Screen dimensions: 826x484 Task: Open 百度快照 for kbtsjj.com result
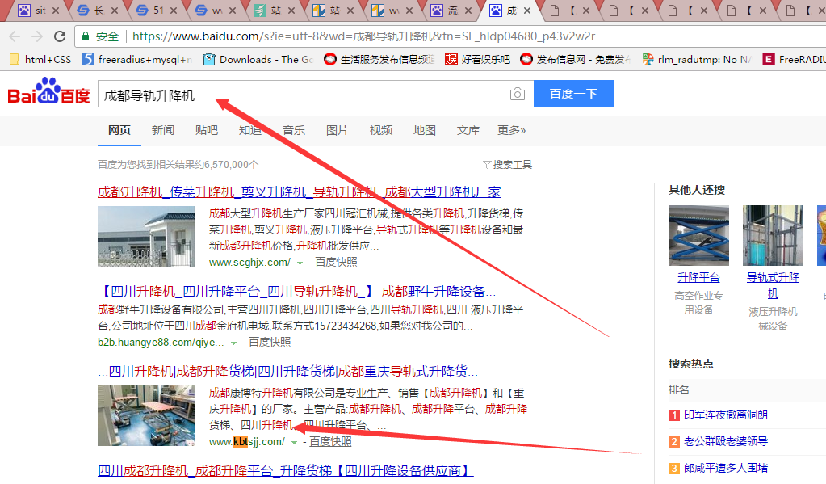tap(330, 441)
